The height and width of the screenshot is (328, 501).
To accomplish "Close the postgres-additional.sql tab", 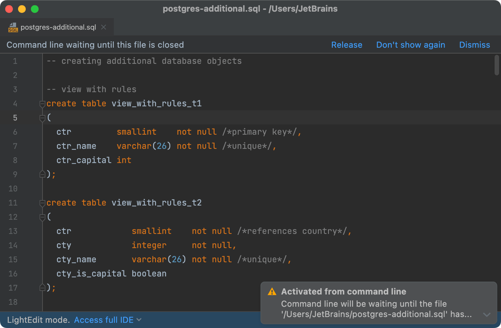I will [x=103, y=26].
